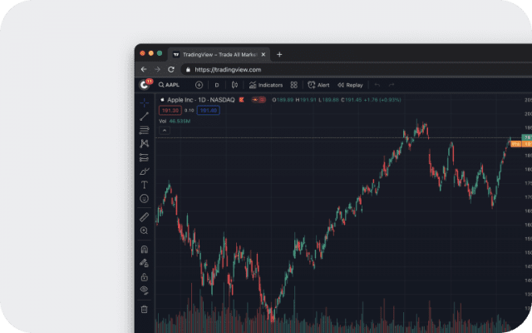Open the D timeframe interval dropdown
Viewport: 532px width, 333px height.
(217, 85)
